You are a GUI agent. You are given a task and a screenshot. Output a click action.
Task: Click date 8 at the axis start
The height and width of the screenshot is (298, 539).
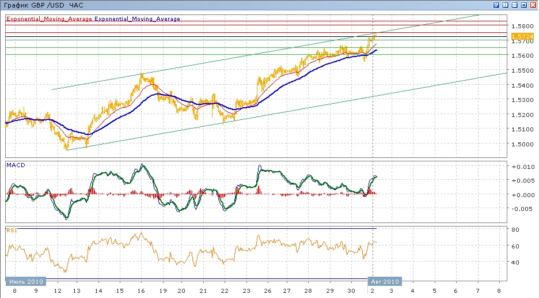tap(14, 292)
